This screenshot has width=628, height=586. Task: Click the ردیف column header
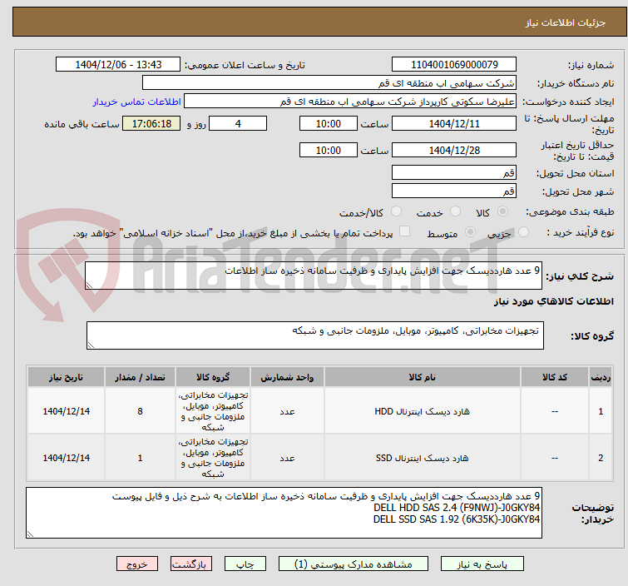click(601, 377)
